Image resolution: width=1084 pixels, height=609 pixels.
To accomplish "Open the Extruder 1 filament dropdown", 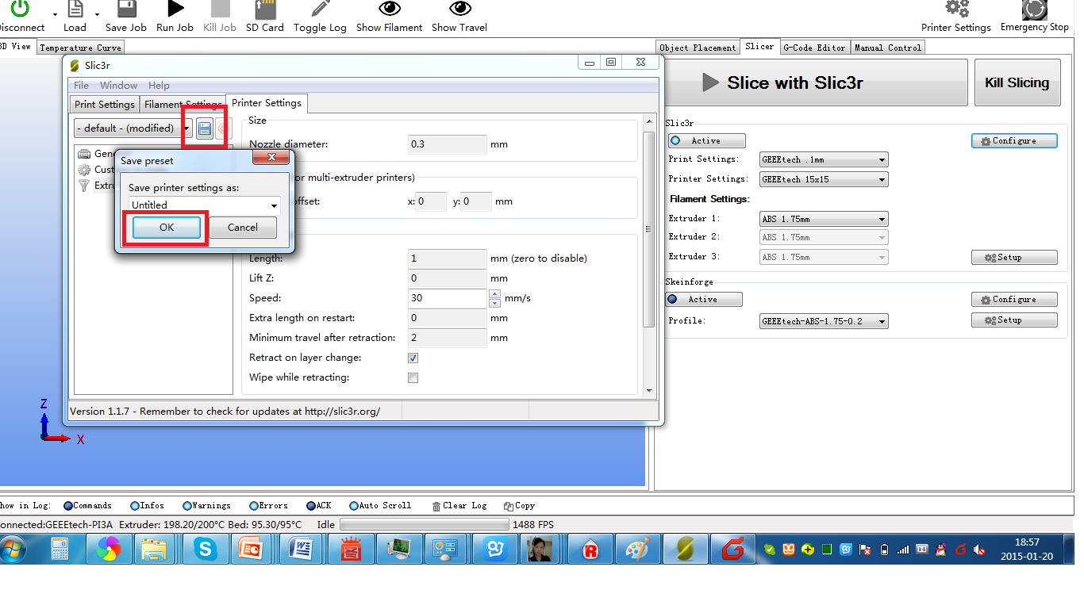I will click(824, 219).
